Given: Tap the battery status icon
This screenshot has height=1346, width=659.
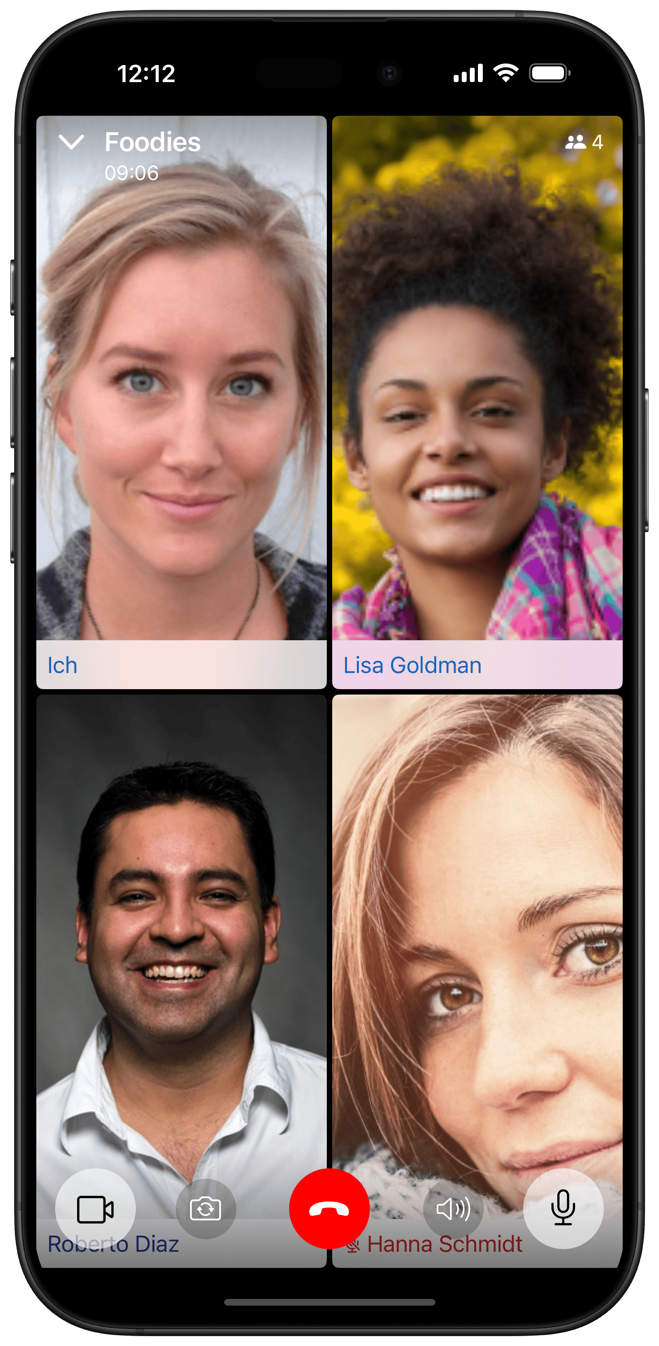Looking at the screenshot, I should tap(550, 73).
